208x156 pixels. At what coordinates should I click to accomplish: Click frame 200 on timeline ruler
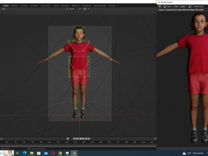tap(143, 142)
